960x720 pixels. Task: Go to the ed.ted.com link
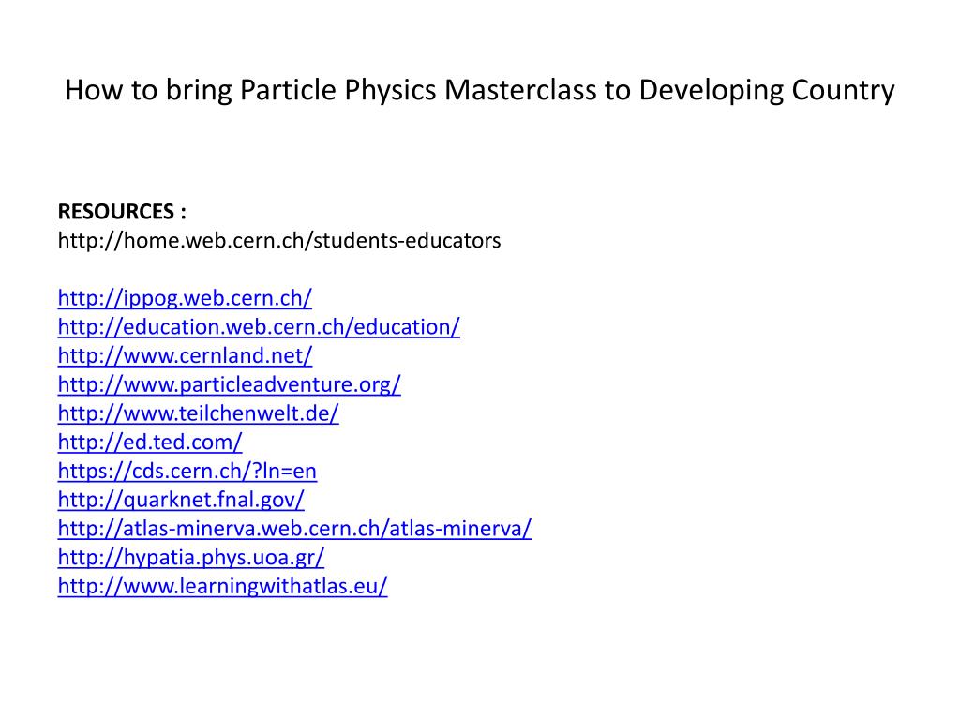tap(150, 442)
